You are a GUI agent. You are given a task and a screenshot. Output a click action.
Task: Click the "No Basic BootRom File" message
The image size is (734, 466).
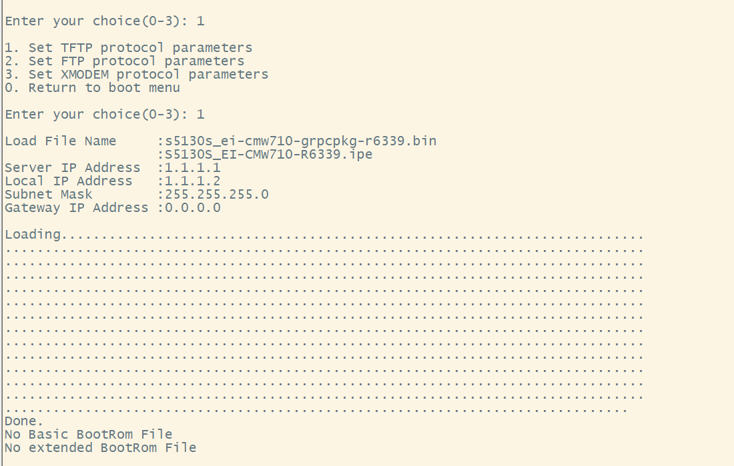pos(88,435)
